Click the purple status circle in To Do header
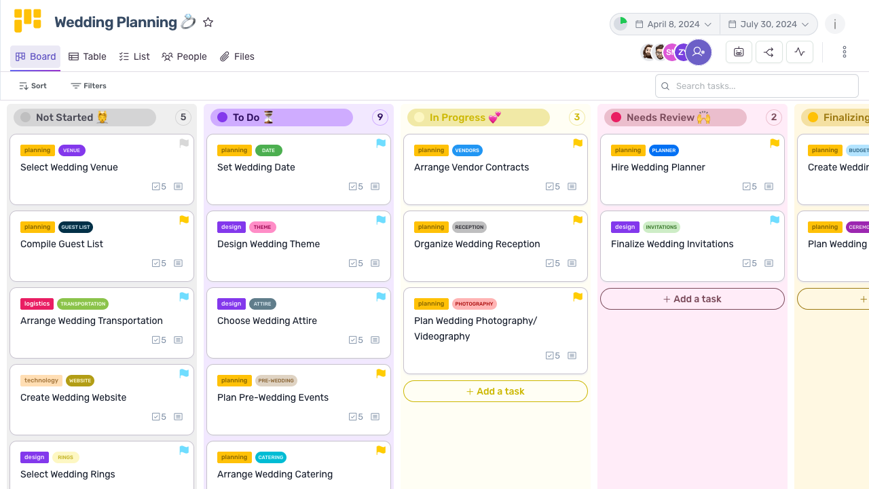869x489 pixels. tap(222, 117)
